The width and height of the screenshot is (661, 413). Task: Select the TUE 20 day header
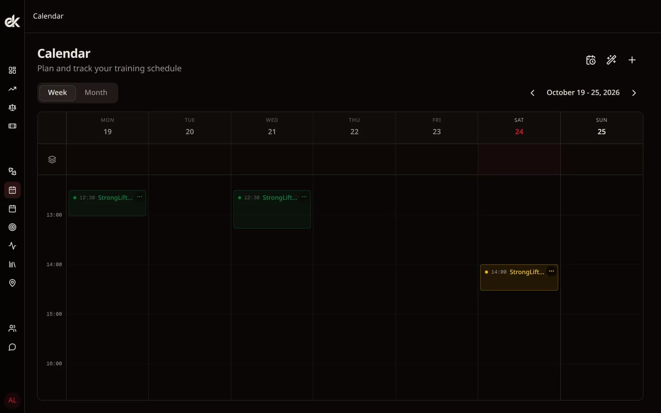[x=190, y=127]
